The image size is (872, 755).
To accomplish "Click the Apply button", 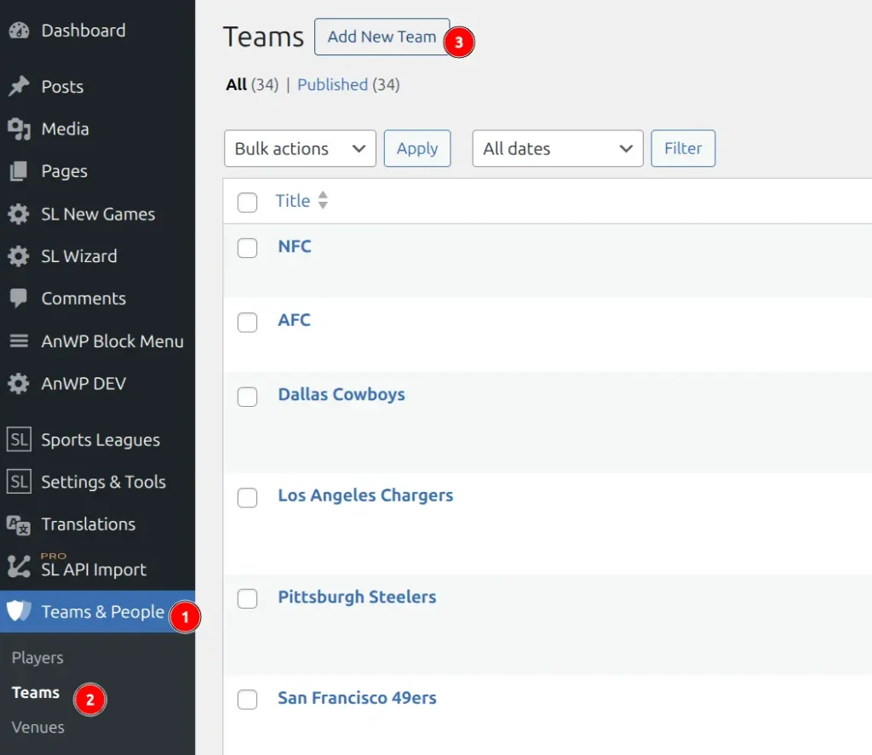I will [x=417, y=148].
